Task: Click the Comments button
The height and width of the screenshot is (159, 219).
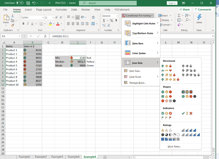Action: click(203, 9)
